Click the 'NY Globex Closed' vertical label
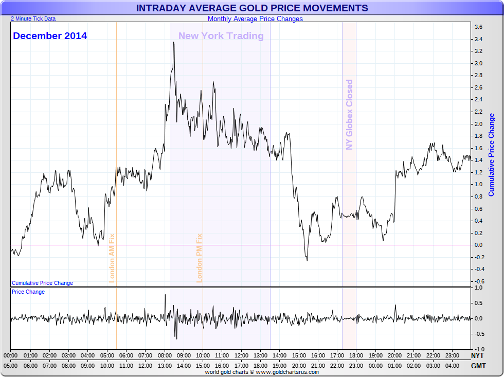This screenshot has height=377, width=504. click(x=349, y=115)
